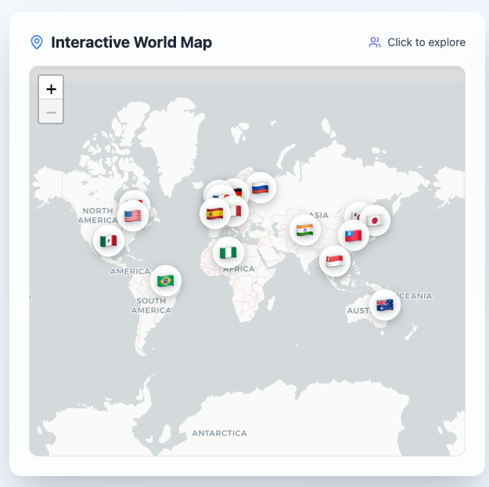The image size is (489, 487).
Task: Select the United States flag marker
Action: pos(133,216)
